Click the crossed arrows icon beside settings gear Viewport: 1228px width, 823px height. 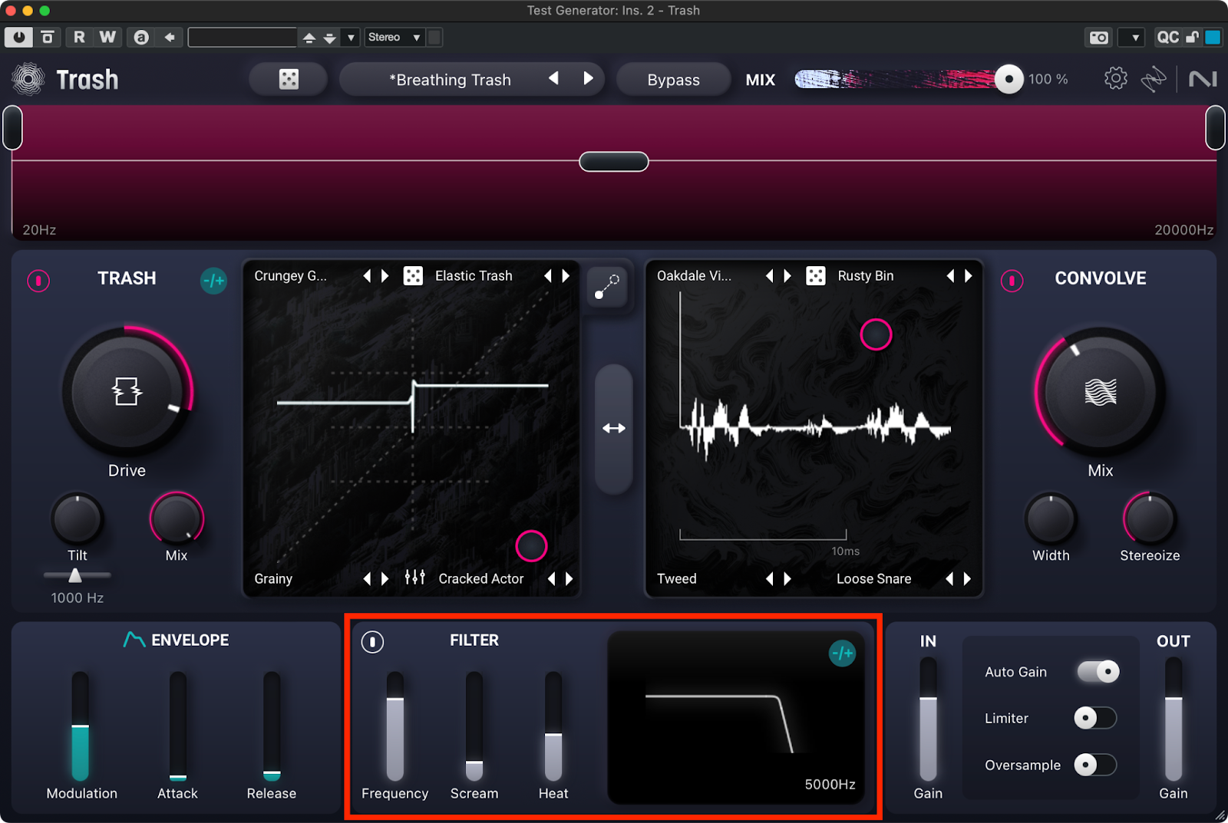[1153, 79]
